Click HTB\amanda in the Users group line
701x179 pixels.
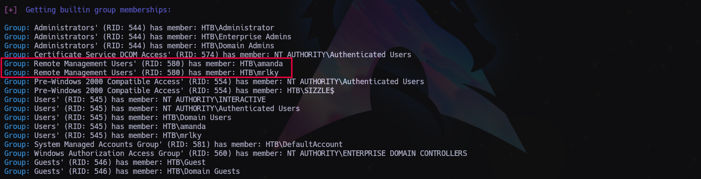click(184, 126)
